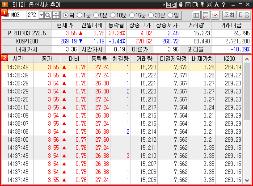
Task: Click the 체결량 column header
Action: pyautogui.click(x=121, y=59)
